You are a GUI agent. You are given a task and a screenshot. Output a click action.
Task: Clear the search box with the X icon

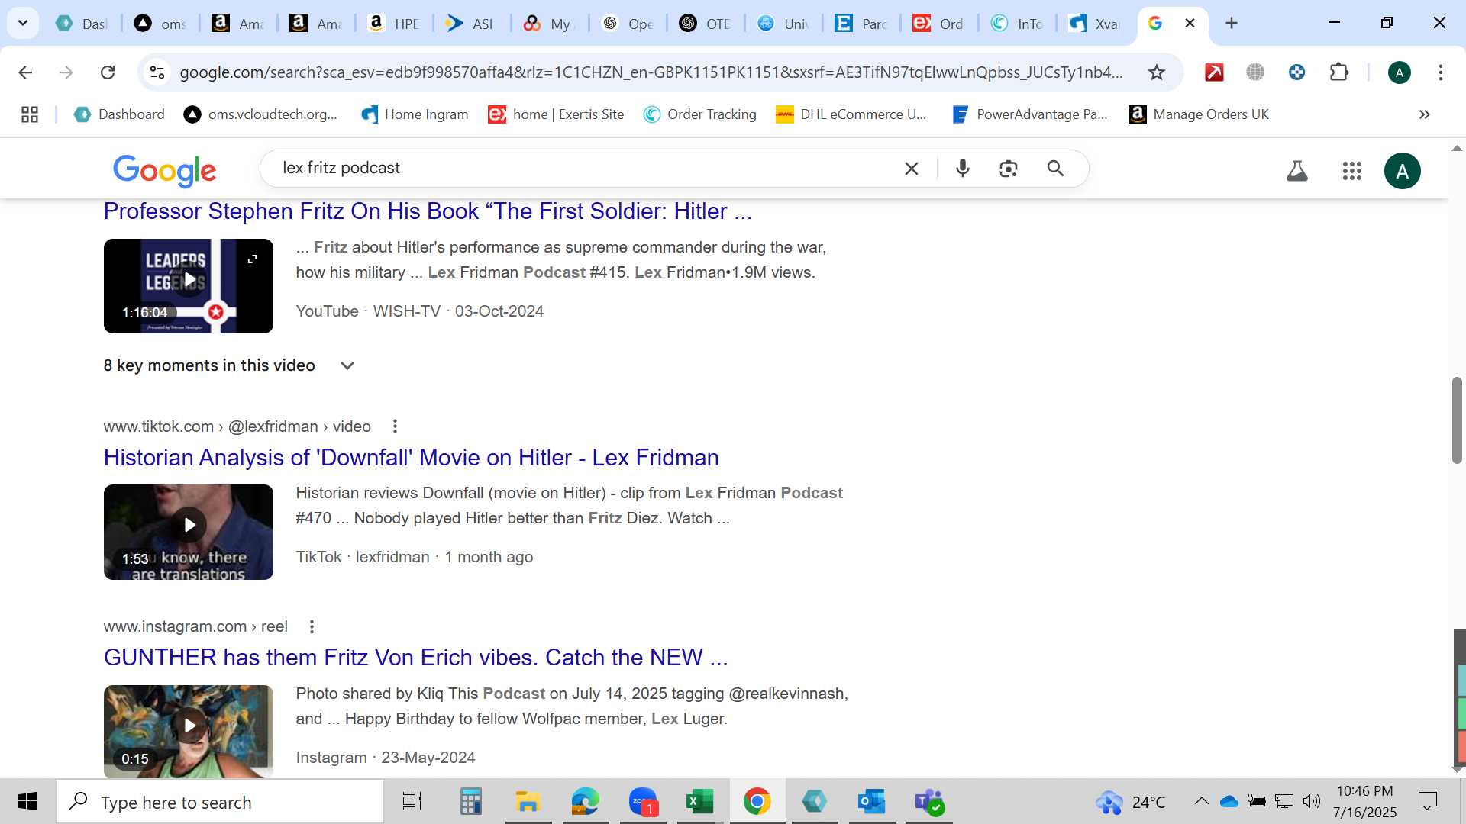(x=912, y=169)
